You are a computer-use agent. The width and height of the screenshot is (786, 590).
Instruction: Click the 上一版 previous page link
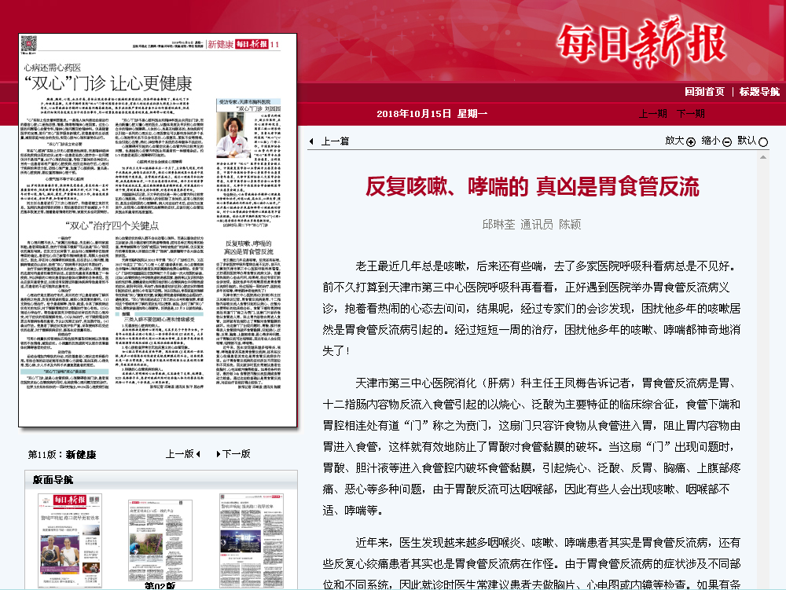pos(179,454)
